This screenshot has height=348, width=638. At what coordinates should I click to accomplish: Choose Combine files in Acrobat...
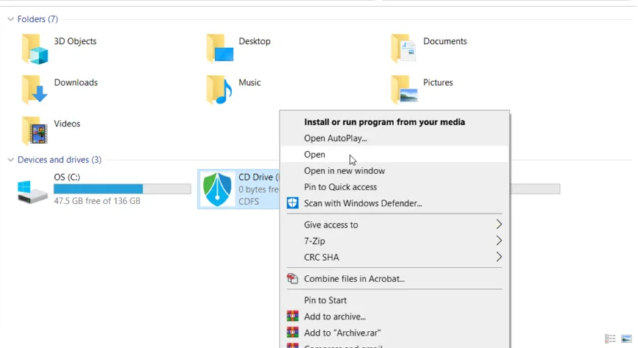[395, 279]
